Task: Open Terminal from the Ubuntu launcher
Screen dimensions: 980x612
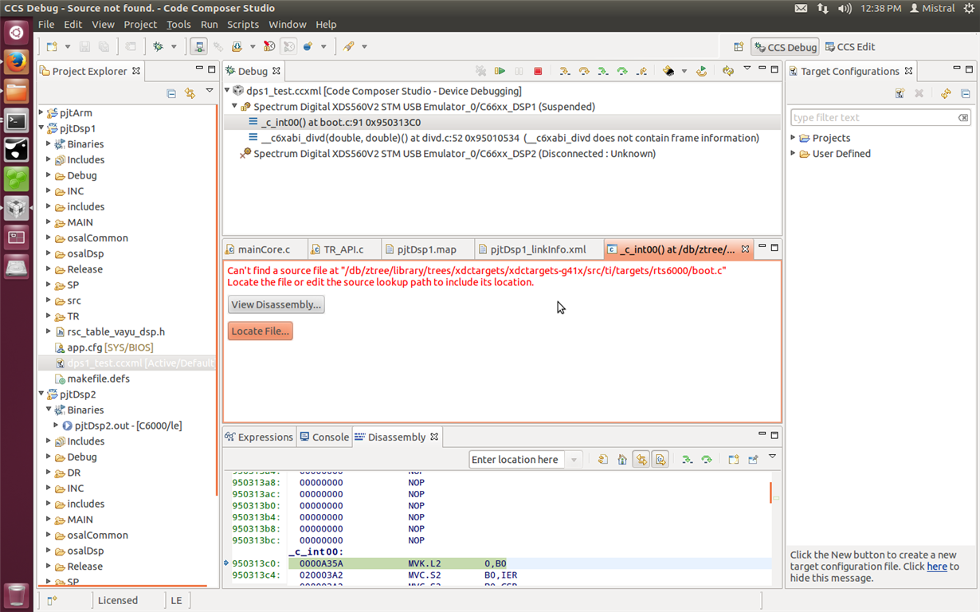Action: coord(17,120)
